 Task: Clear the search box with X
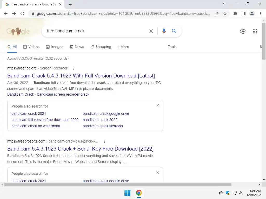pos(151,31)
